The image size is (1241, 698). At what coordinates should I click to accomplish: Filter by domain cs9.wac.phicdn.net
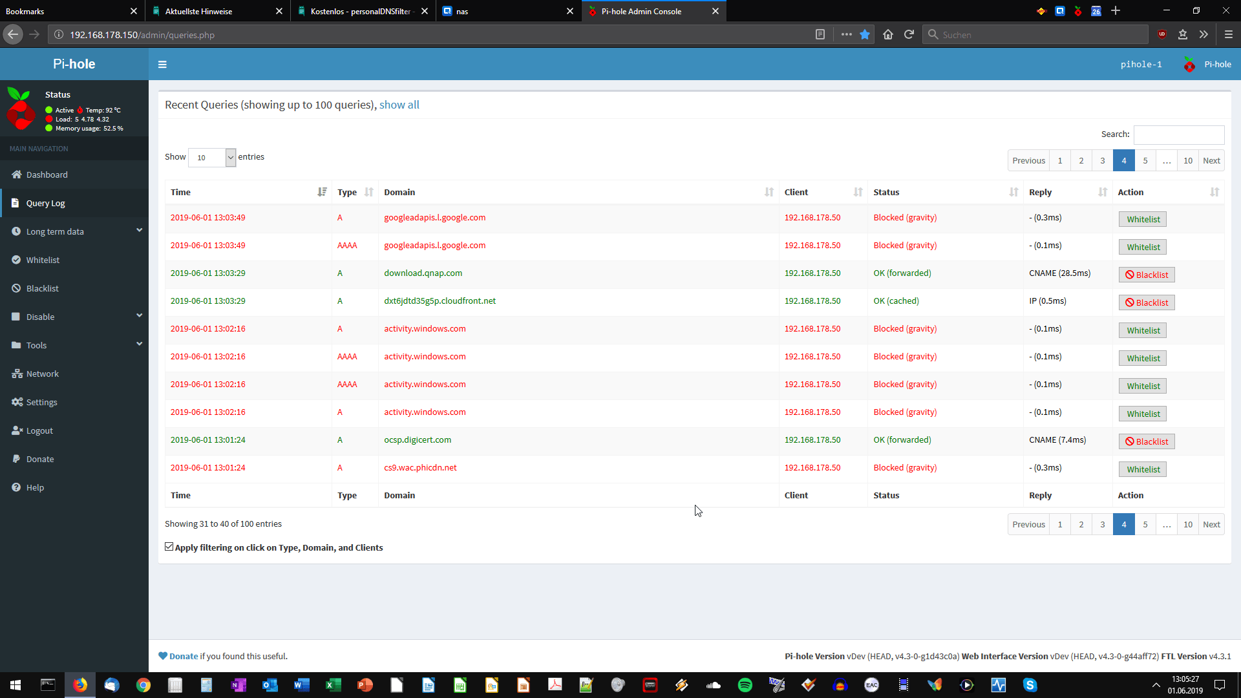(420, 468)
